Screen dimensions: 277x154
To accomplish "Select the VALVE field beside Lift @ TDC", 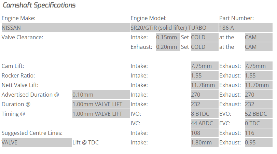I will point(36,142).
